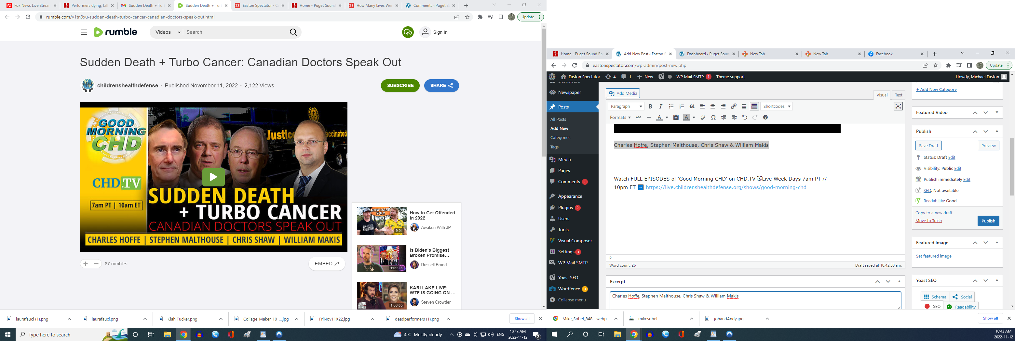Toggle distraction-free writing mode
The width and height of the screenshot is (1015, 341).
tap(898, 107)
